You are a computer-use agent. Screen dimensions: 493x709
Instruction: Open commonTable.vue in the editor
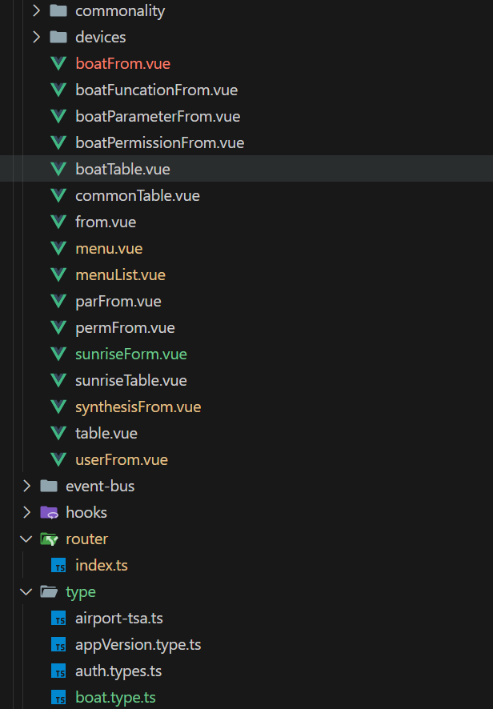point(137,196)
